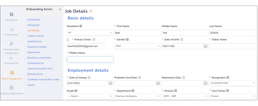258x106 pixels.
Task: Open Performance from the sidebar
Action: pos(11,30)
